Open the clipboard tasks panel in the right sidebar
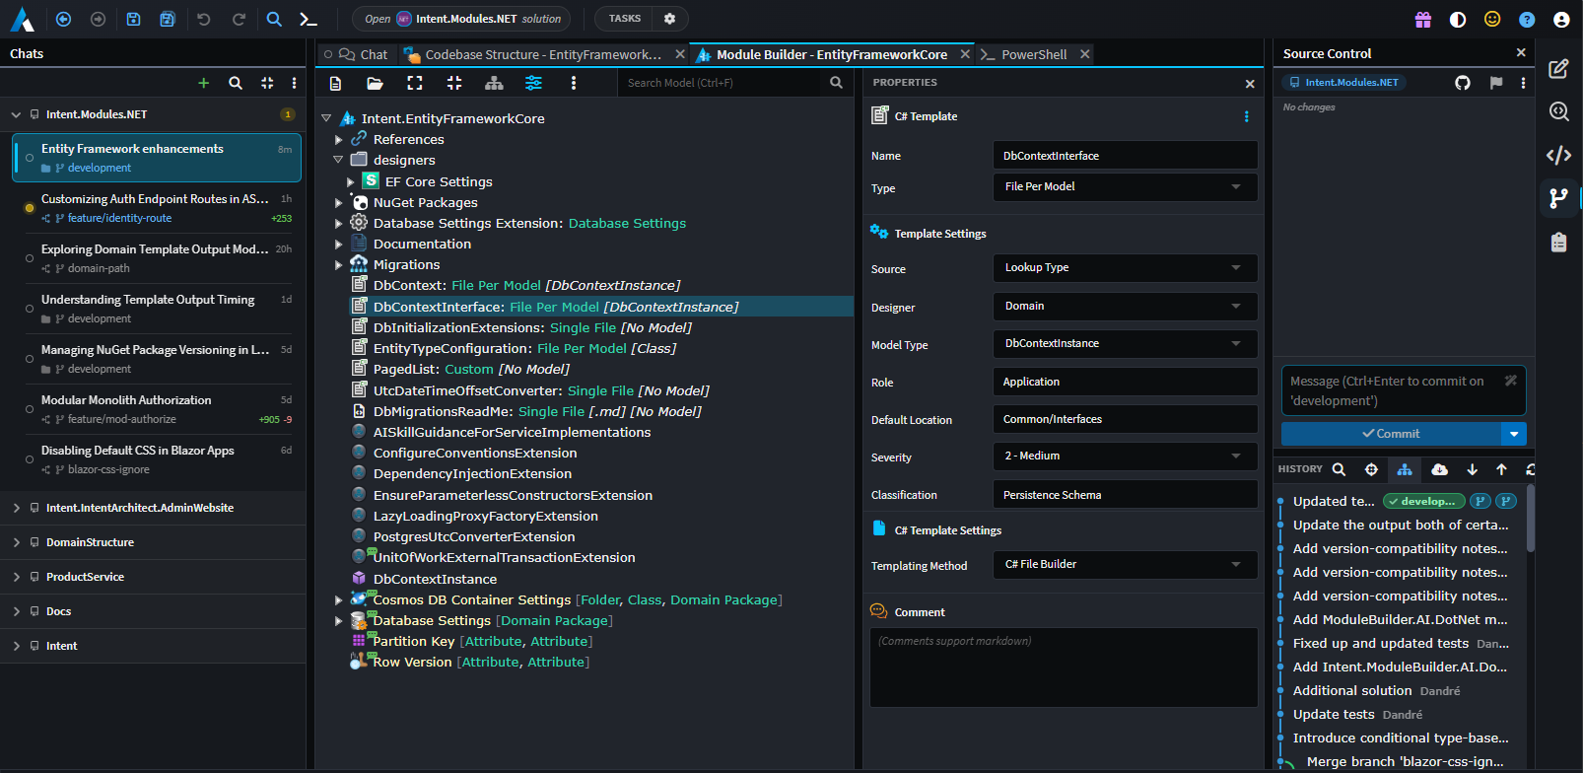 (1558, 242)
